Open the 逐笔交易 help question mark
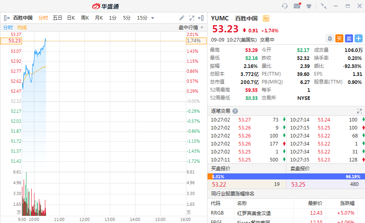Screen dimensions: 365x223 click(235, 111)
